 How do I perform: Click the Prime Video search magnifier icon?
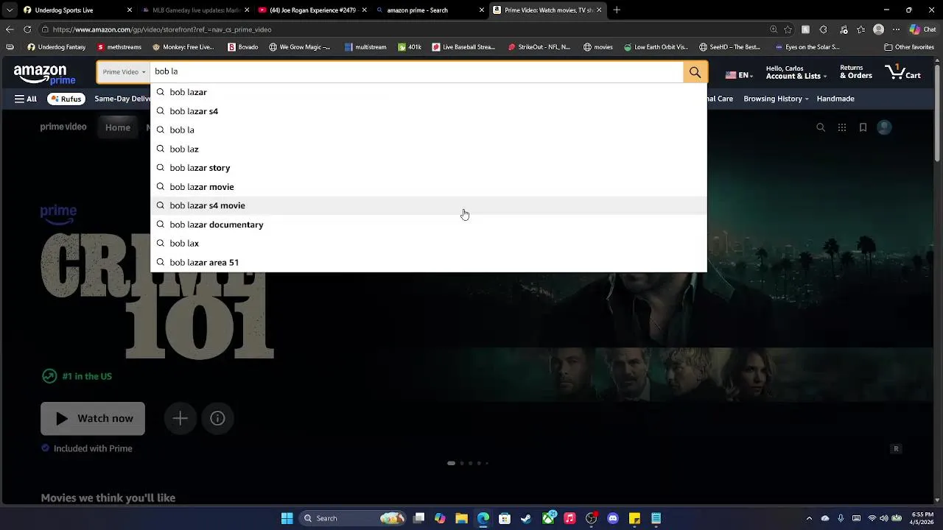point(821,127)
